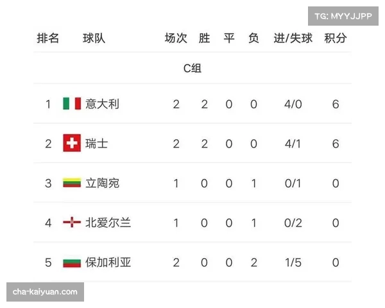
Task: Select the C组 group heading
Action: [193, 68]
